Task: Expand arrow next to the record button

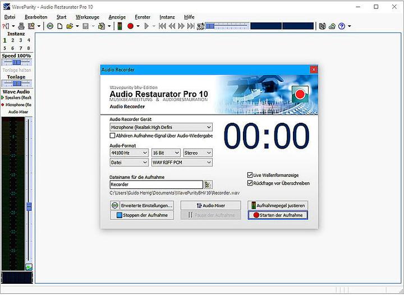Action: coord(138,26)
